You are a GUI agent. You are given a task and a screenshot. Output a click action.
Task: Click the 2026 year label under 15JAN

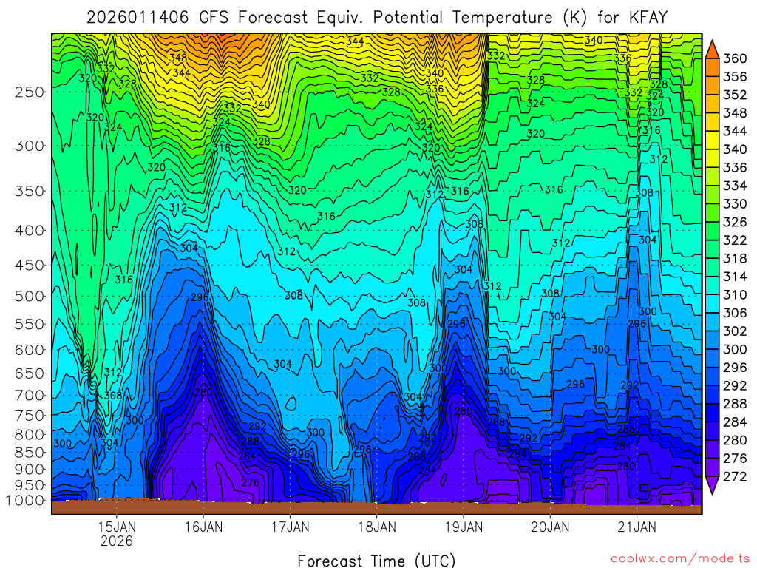(x=116, y=541)
